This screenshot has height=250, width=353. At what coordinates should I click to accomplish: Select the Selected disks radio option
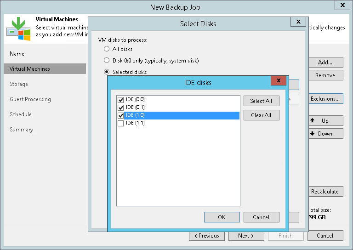[x=107, y=72]
